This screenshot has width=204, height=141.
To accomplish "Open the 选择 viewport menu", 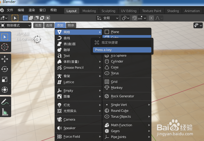I will pos(49,25).
